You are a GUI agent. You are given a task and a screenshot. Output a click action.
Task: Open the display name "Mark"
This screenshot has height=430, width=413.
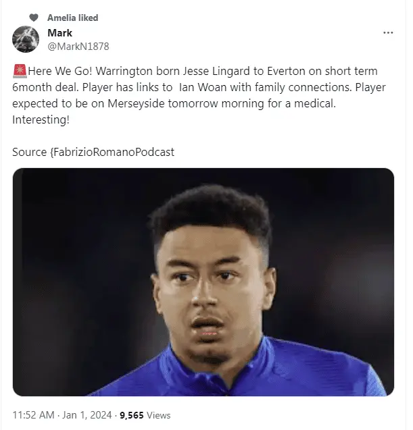pos(60,33)
